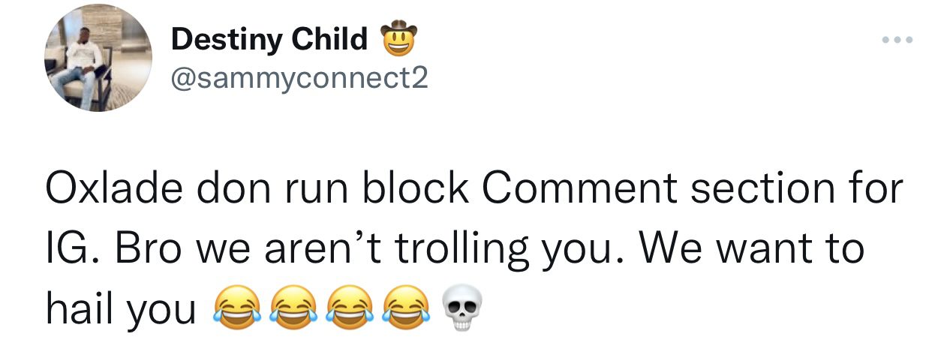
Task: Click the display name Destiny Child
Action: 269,40
